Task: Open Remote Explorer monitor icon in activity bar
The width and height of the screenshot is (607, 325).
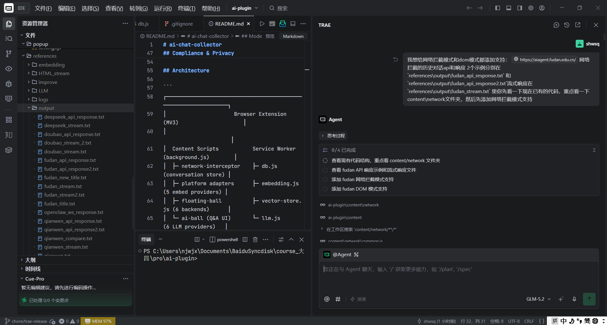Action: pos(9,99)
